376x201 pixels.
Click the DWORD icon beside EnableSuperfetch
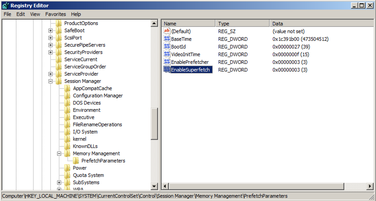167,70
